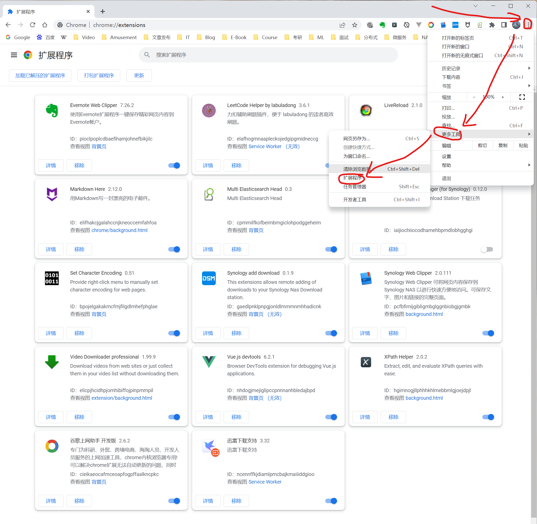Viewport: 537px width, 524px height.
Task: Select 清除浏览数据 menu item
Action: tap(380, 169)
